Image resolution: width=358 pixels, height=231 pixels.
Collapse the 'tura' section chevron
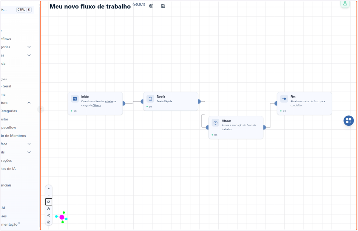pyautogui.click(x=29, y=103)
